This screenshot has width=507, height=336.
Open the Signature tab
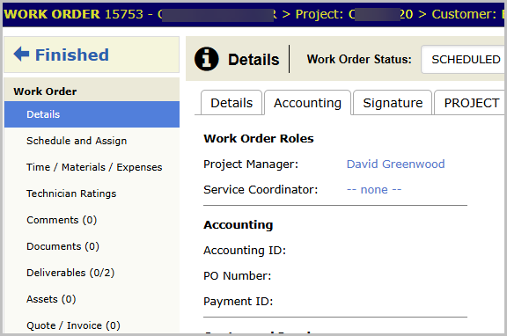(x=393, y=103)
